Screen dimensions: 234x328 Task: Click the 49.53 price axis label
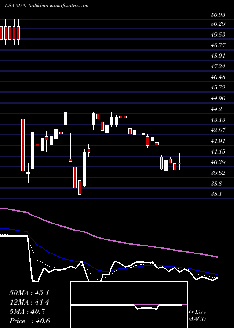(x=218, y=34)
